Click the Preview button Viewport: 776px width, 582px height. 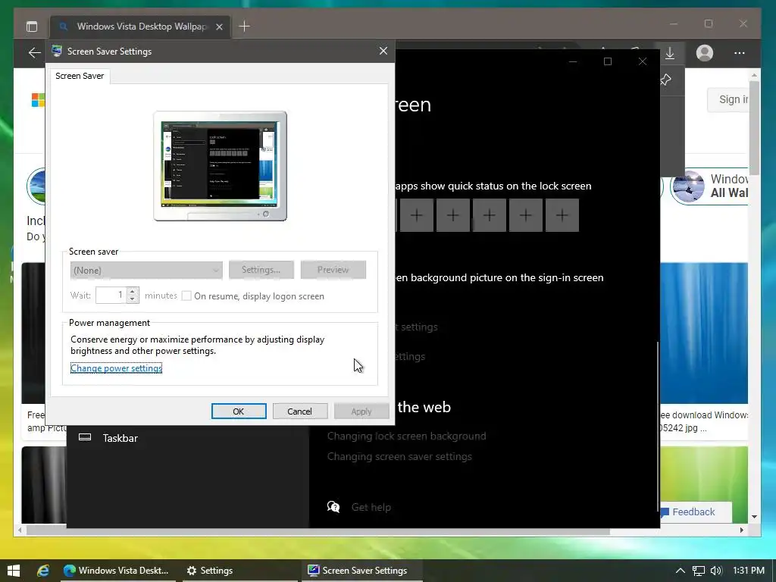333,270
